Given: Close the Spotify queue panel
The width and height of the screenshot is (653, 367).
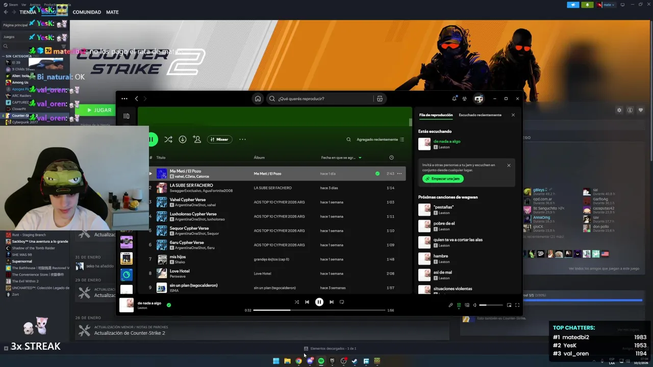Looking at the screenshot, I should [513, 115].
